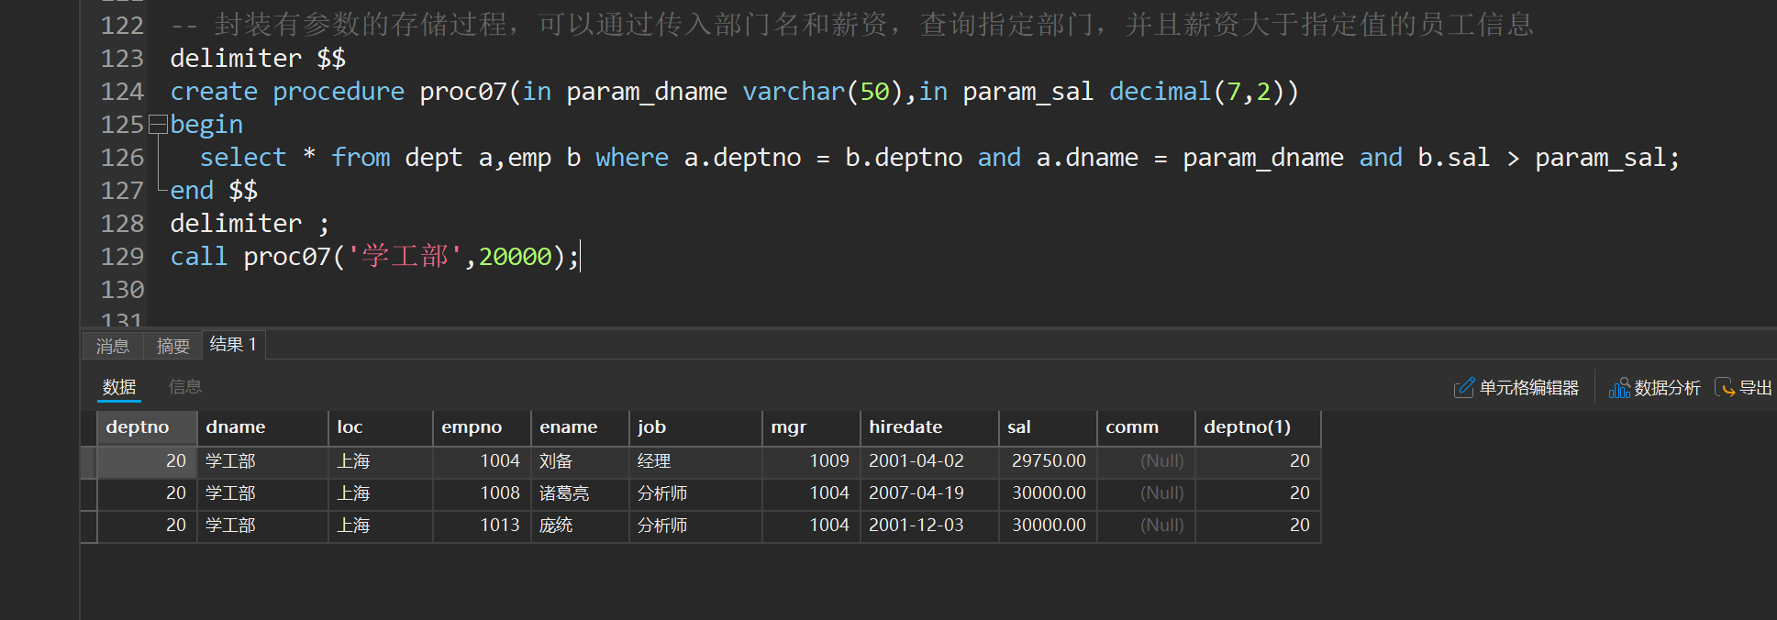The width and height of the screenshot is (1777, 620).
Task: Select the cell with ename 诸葛亮
Action: click(x=580, y=493)
